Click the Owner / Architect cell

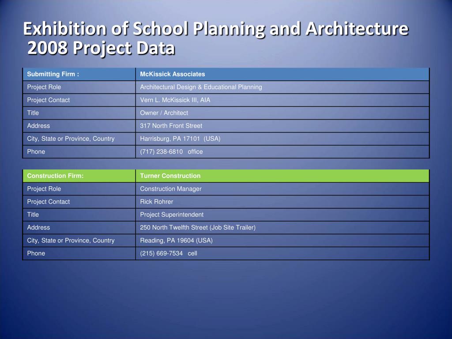[x=282, y=113]
